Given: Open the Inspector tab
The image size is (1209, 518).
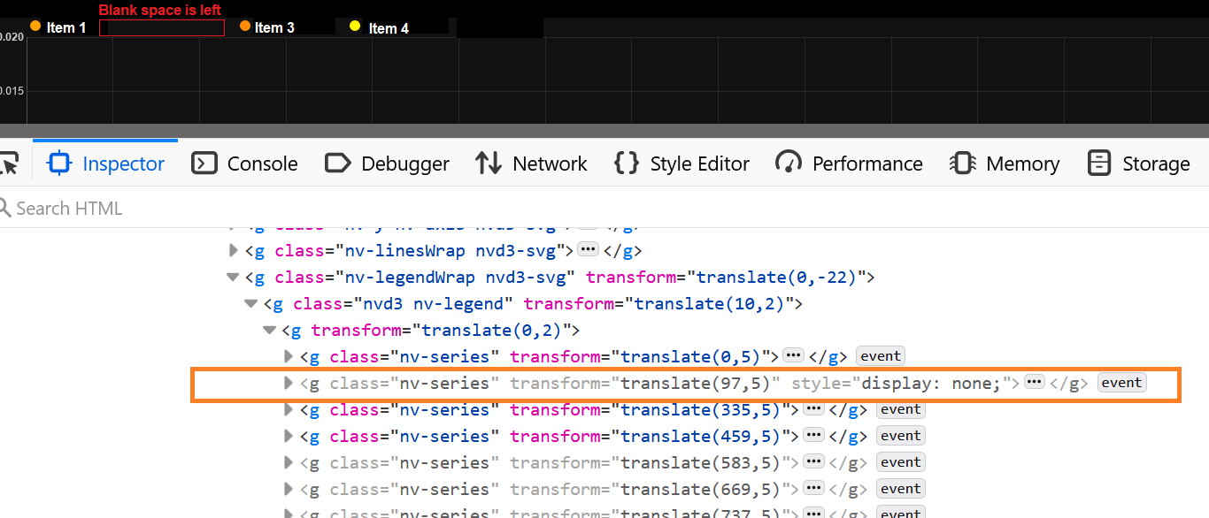Looking at the screenshot, I should [x=106, y=164].
